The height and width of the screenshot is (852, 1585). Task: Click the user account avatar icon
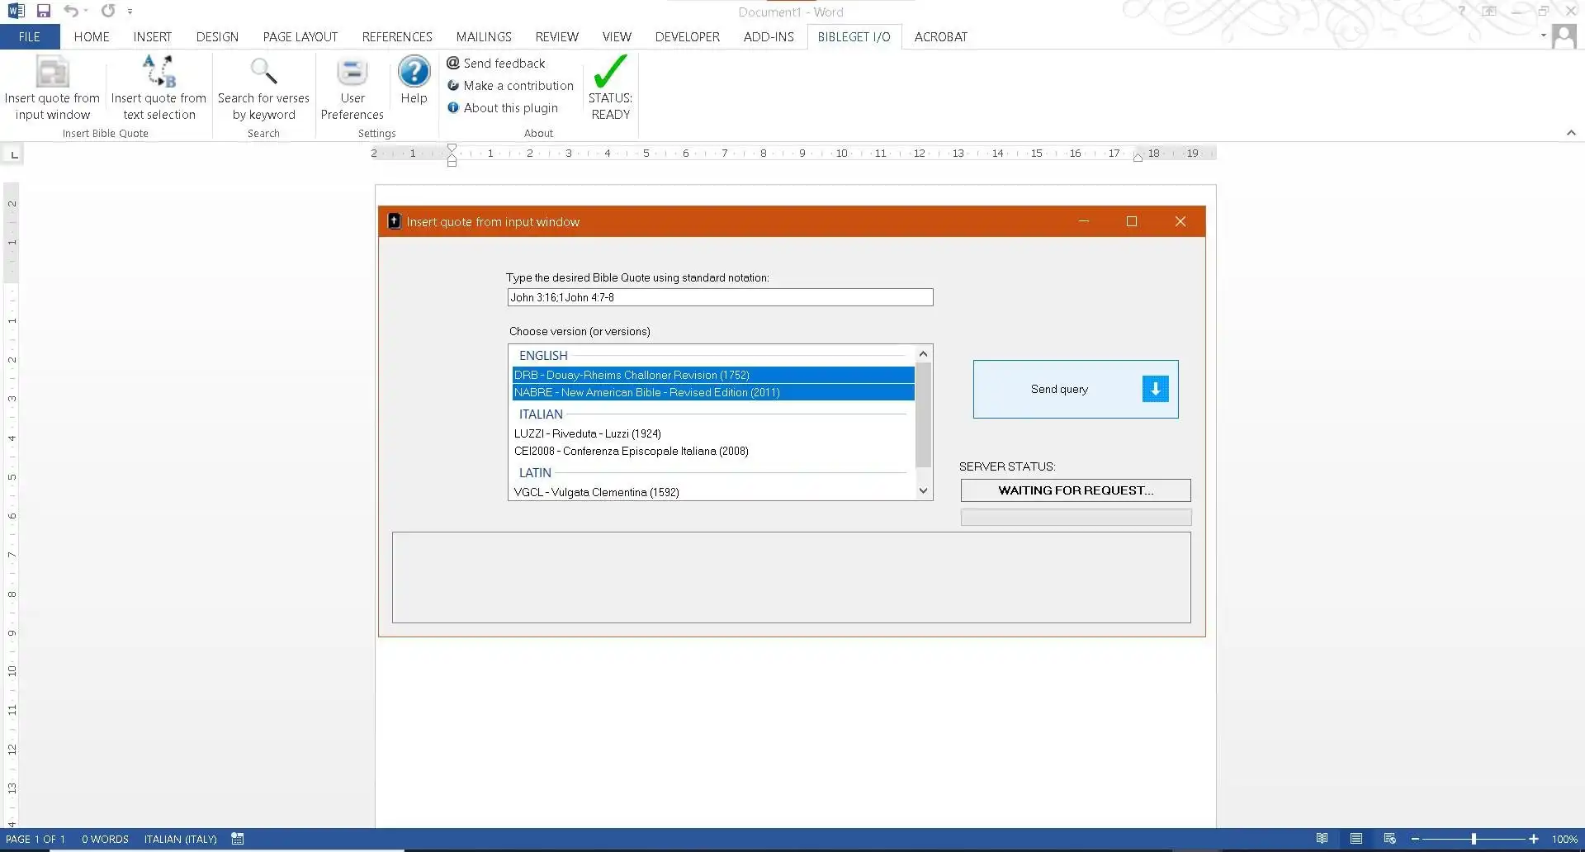(1564, 36)
